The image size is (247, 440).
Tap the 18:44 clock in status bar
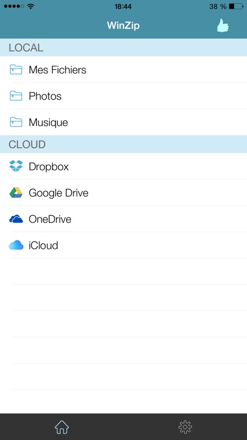pos(123,6)
